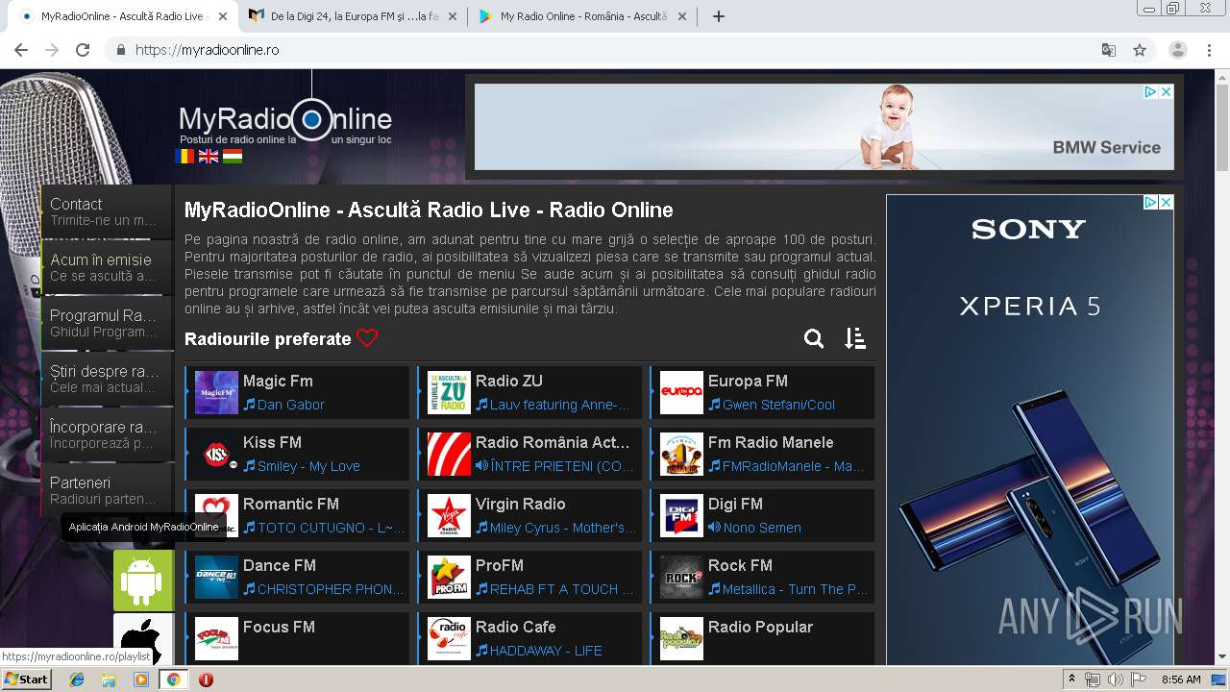Open the Radio ZU station link
Screen dimensions: 1230x692
click(x=509, y=381)
